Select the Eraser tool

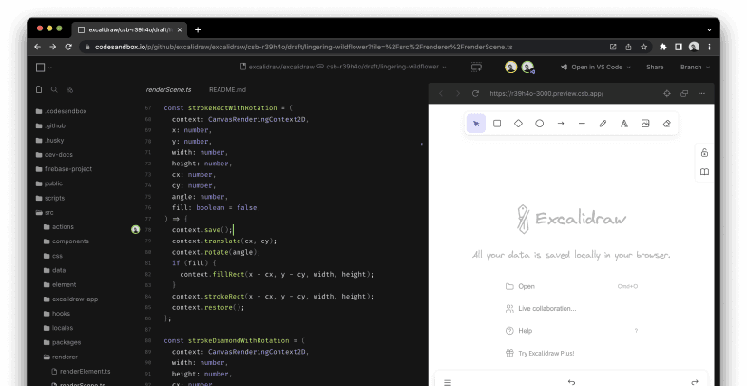pyautogui.click(x=666, y=124)
